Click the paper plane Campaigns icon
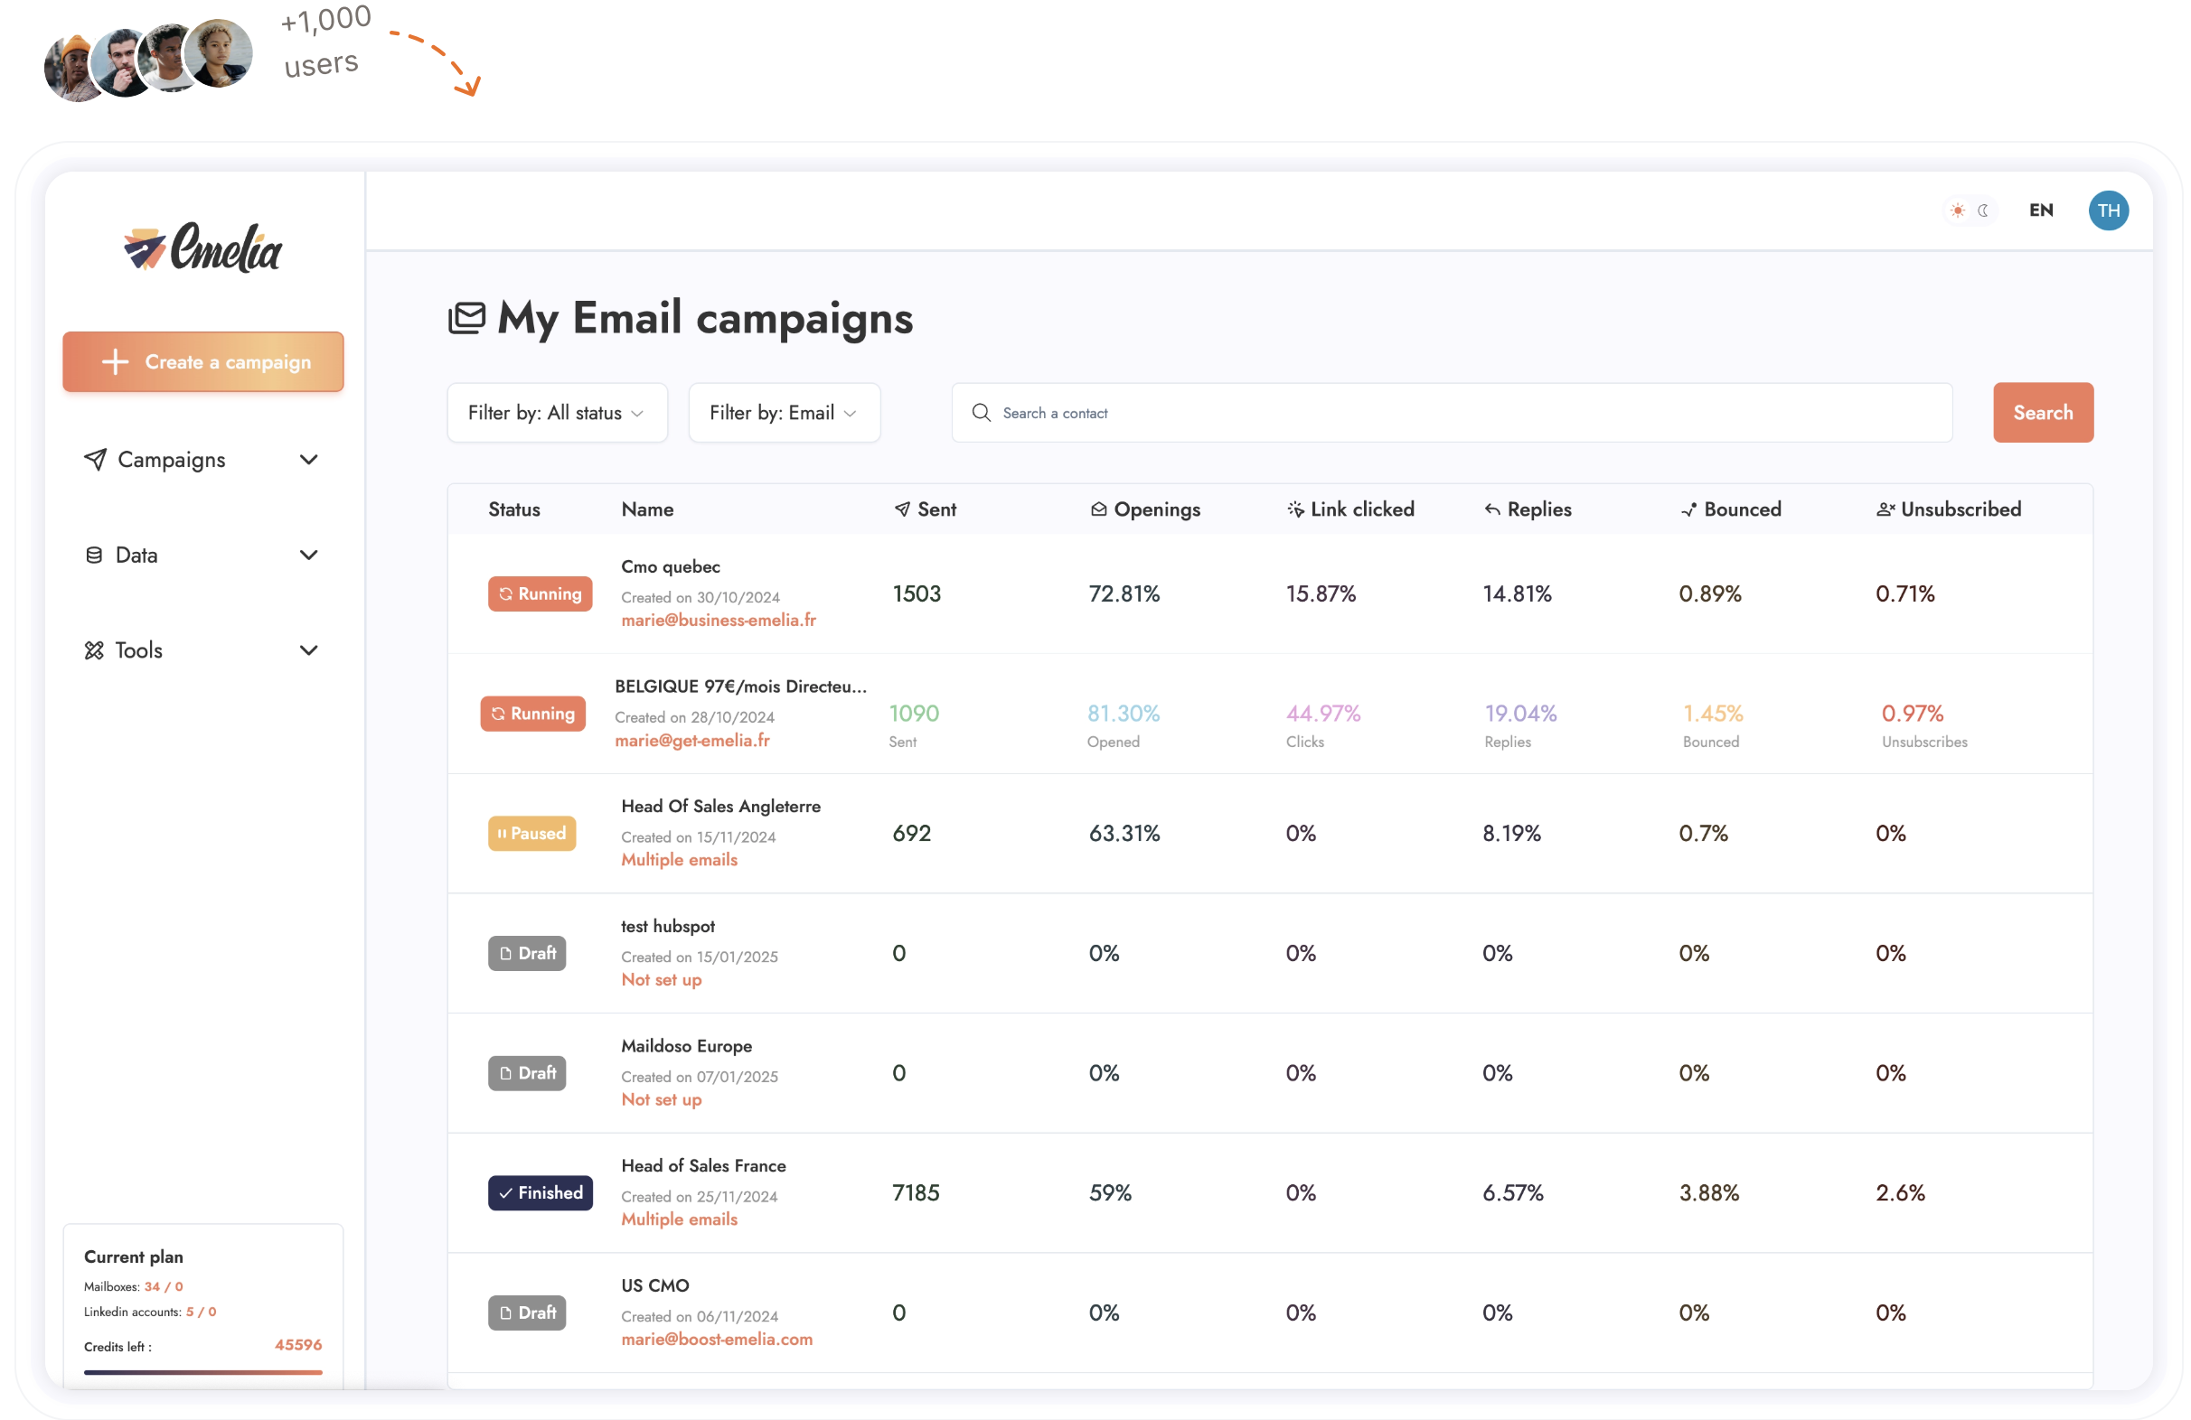Viewport: 2191px width, 1420px height. tap(95, 459)
